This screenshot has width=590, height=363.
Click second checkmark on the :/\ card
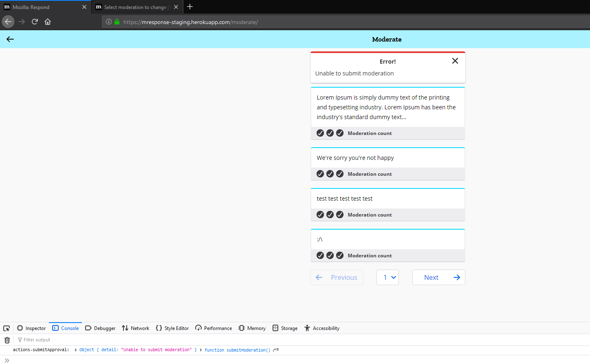tap(330, 255)
